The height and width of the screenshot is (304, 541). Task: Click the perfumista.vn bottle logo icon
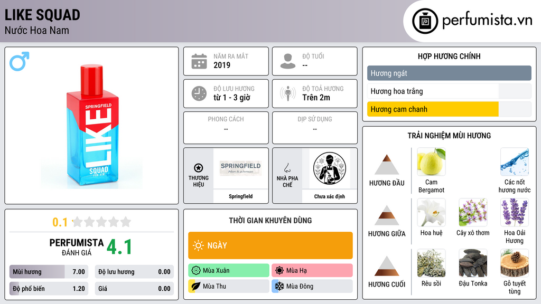(425, 21)
